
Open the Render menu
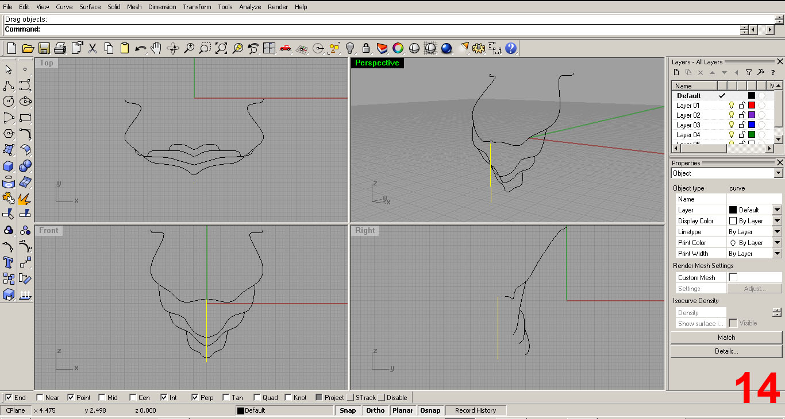278,7
